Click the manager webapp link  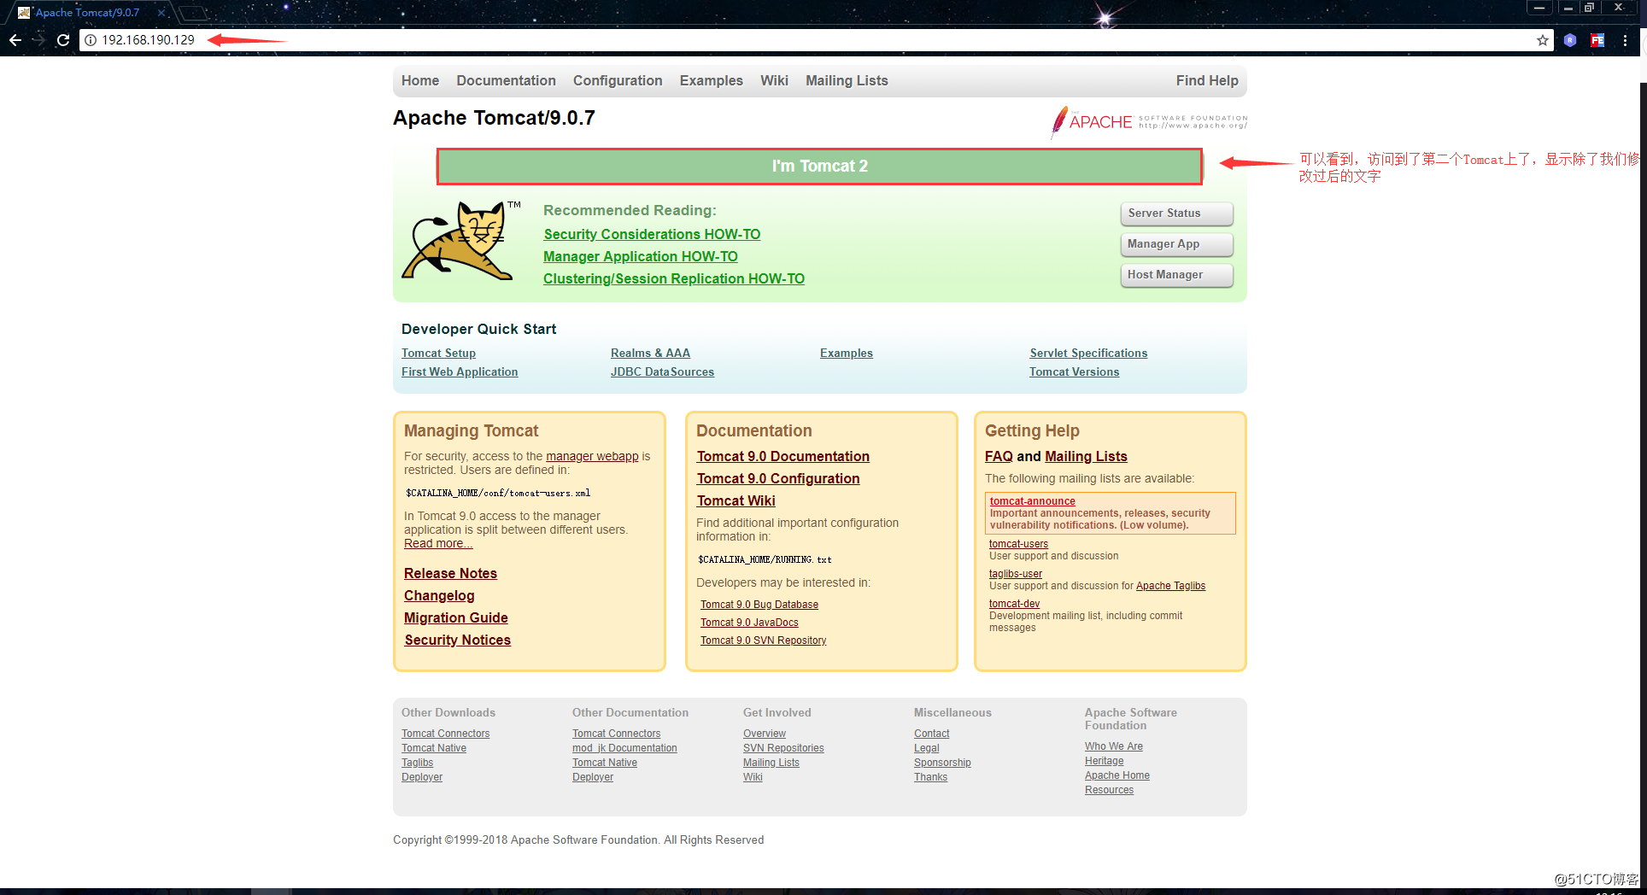(x=592, y=456)
